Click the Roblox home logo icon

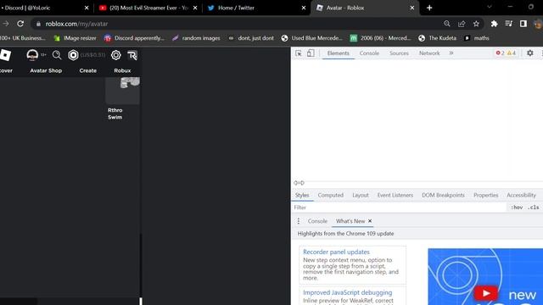[x=5, y=55]
